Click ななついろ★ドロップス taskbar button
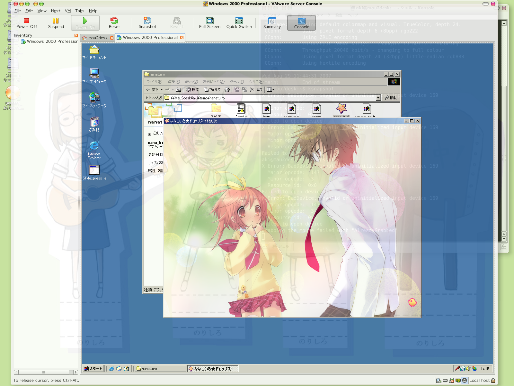 213,369
